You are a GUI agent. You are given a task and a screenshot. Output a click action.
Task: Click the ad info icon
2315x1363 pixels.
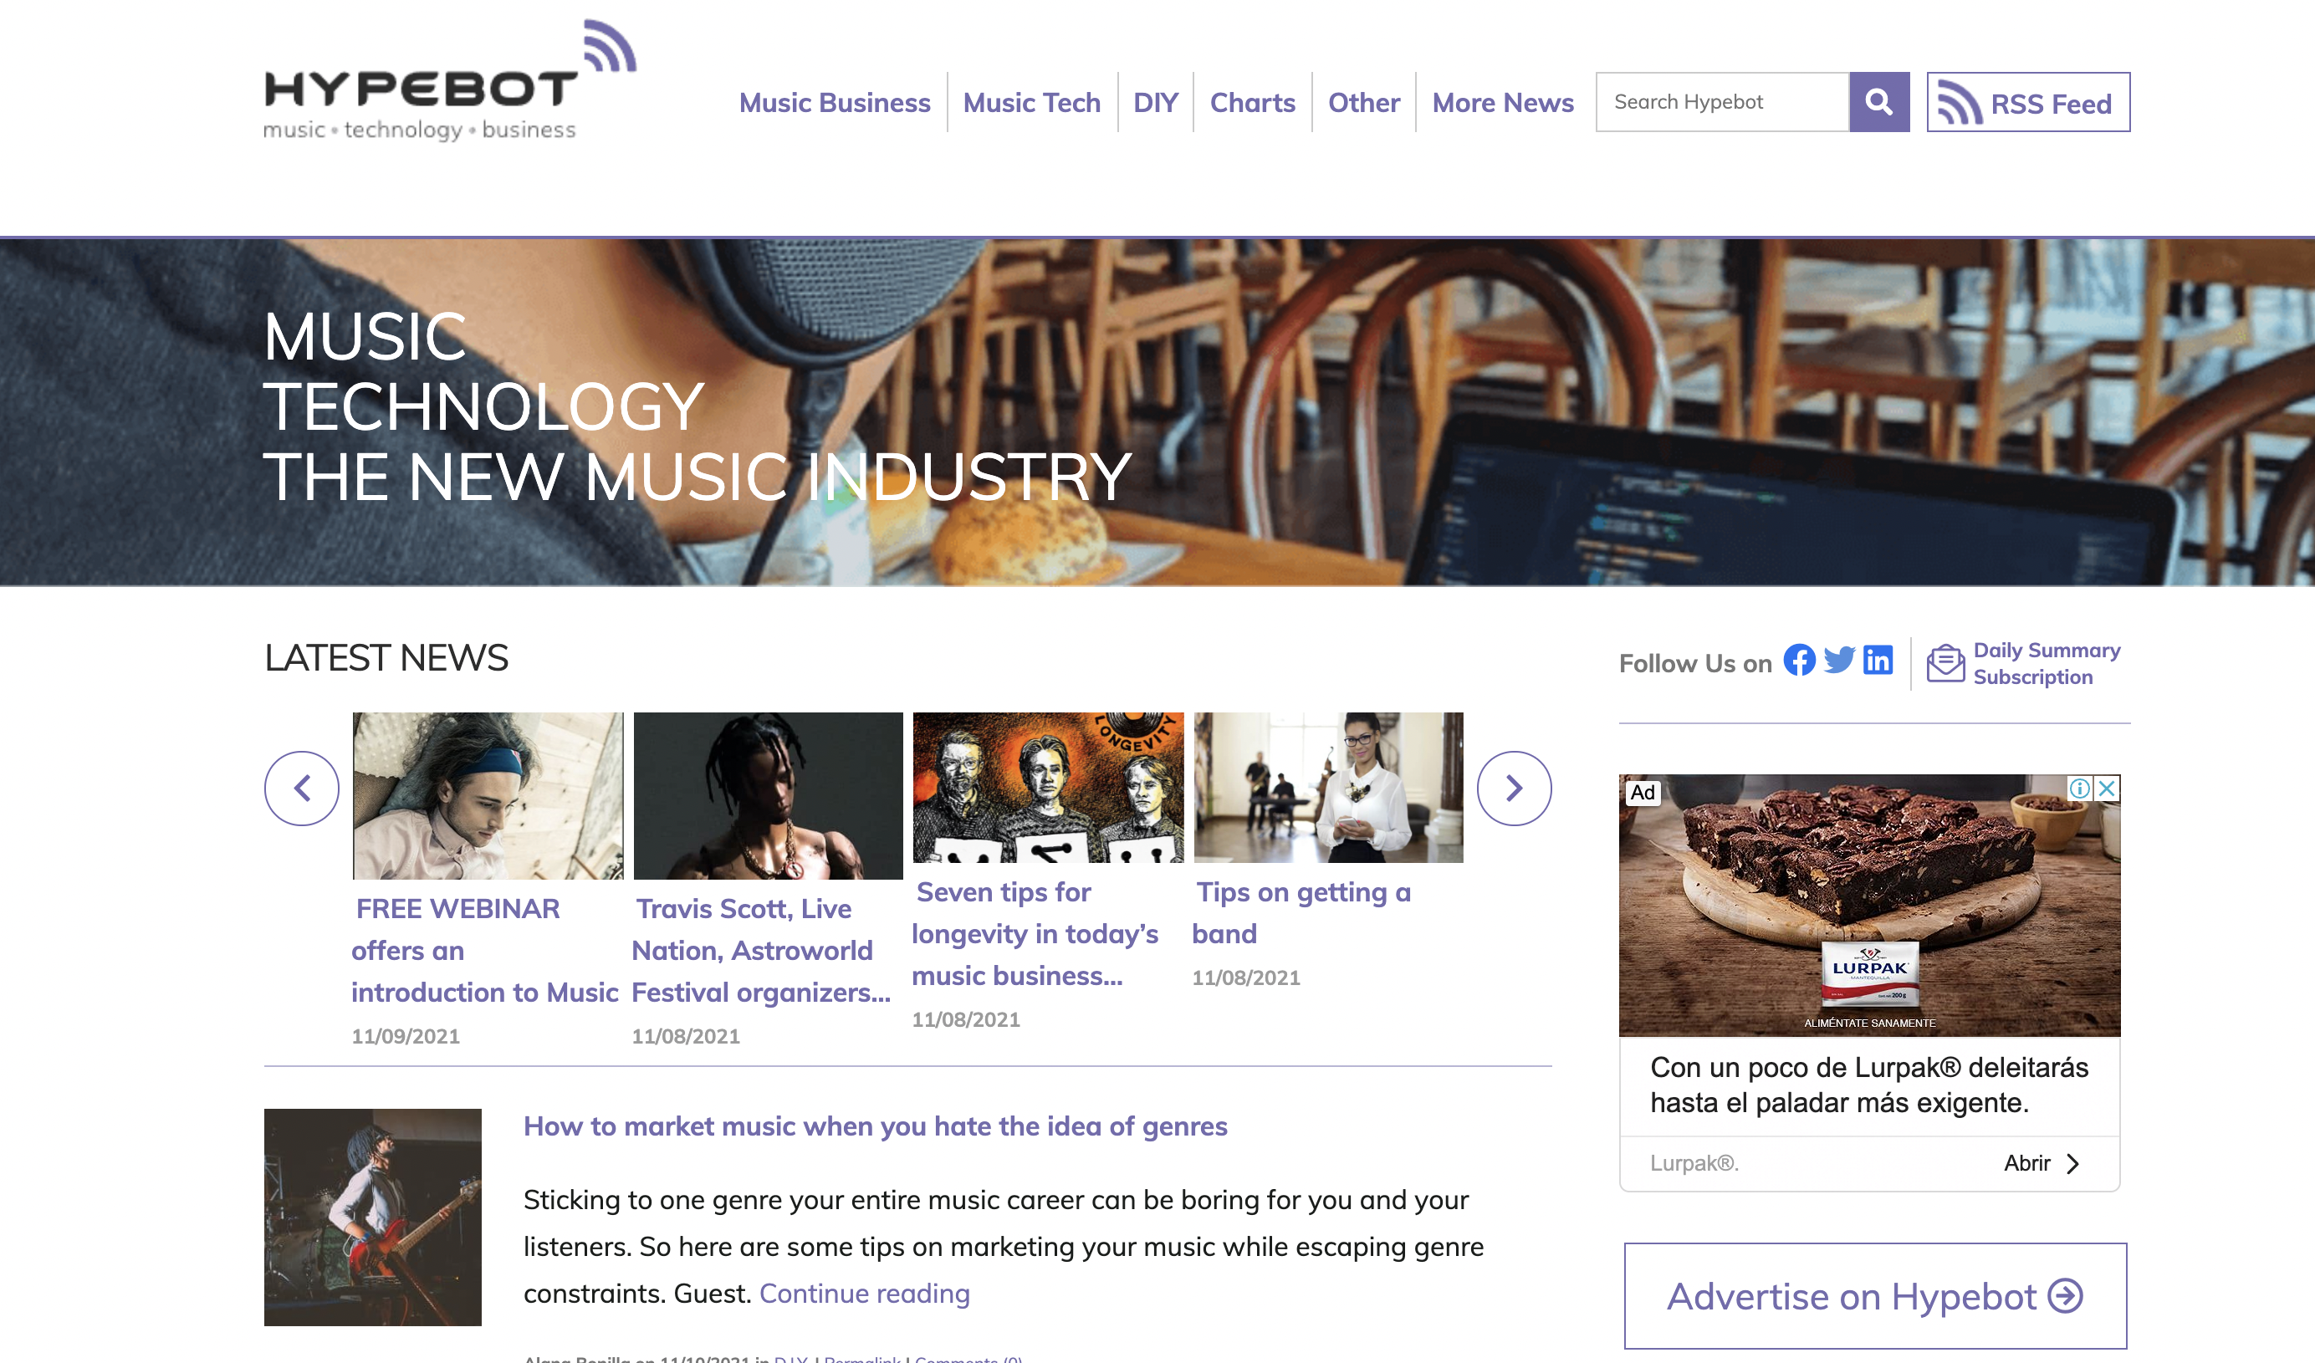pos(2080,788)
